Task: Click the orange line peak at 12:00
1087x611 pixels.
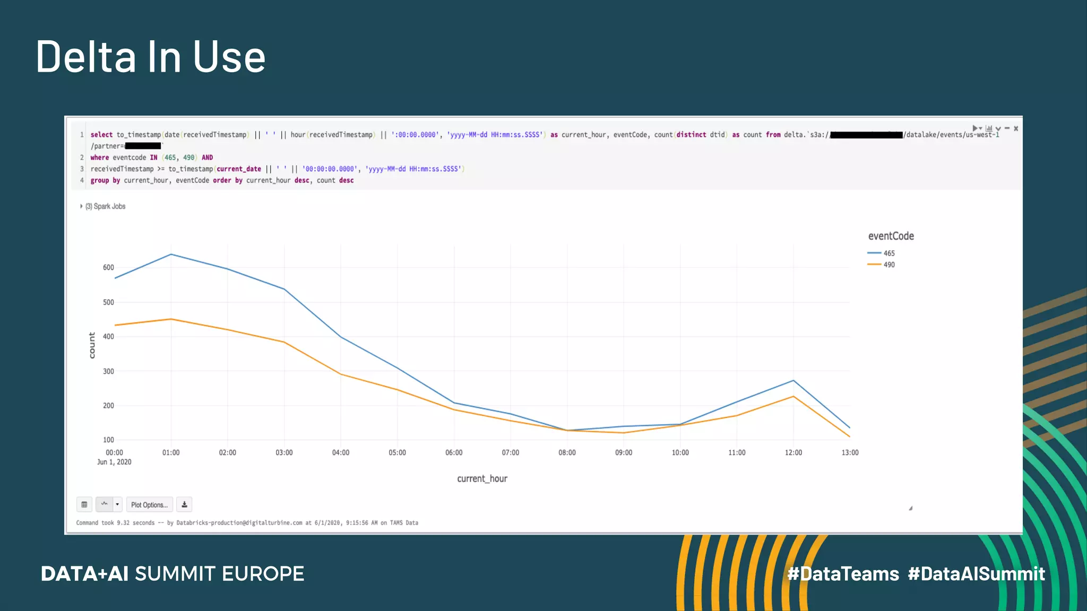Action: 793,397
